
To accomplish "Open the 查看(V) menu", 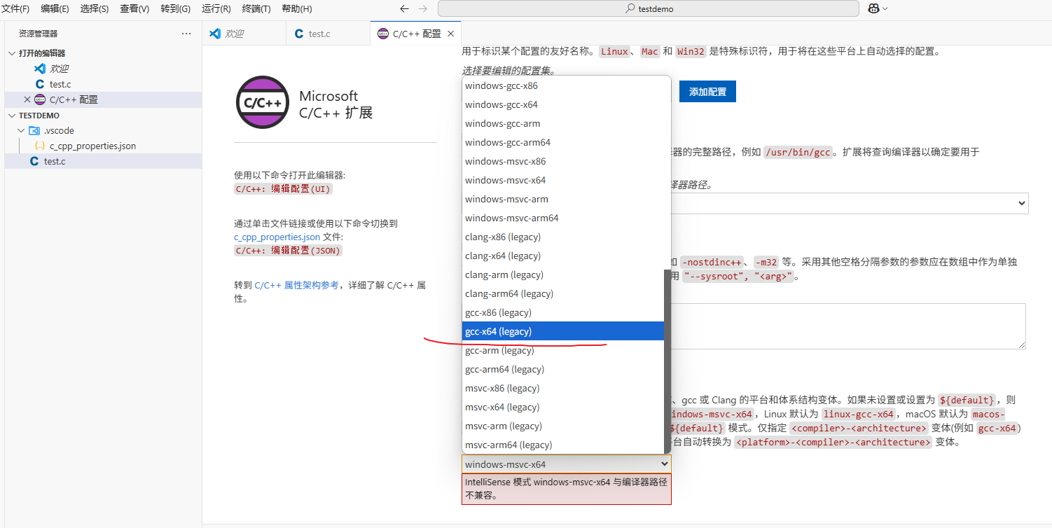I will (134, 9).
